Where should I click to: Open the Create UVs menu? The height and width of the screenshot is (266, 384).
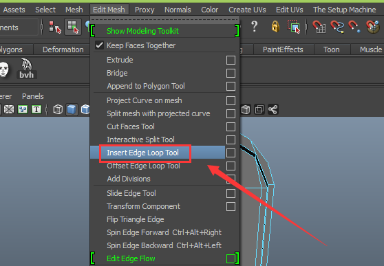tap(247, 10)
